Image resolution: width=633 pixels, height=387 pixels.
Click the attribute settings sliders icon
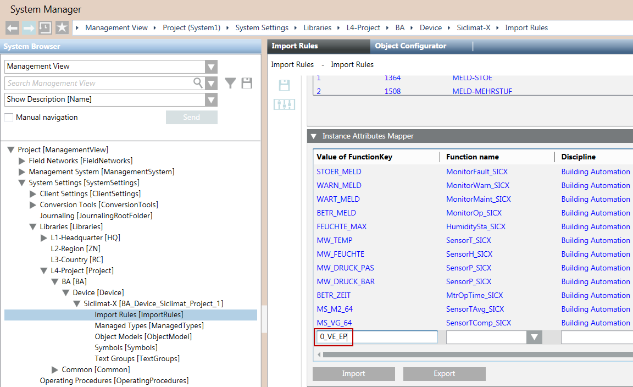tap(284, 104)
